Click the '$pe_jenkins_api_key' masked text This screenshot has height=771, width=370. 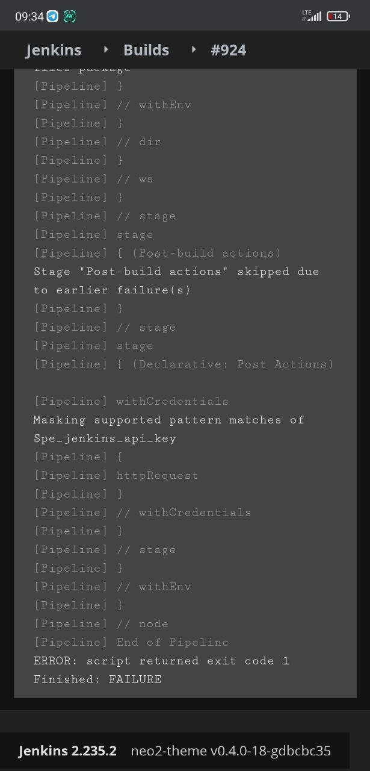coord(105,439)
